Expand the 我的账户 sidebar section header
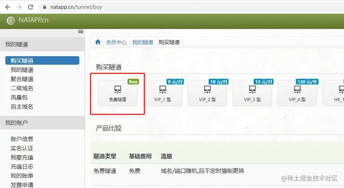The image size is (344, 188). coord(43,123)
